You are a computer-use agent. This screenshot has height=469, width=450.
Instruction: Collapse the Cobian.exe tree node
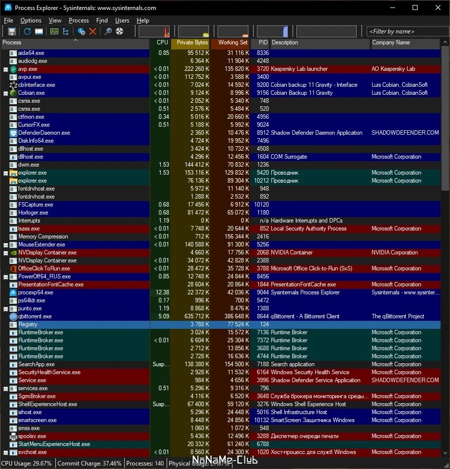coord(5,93)
